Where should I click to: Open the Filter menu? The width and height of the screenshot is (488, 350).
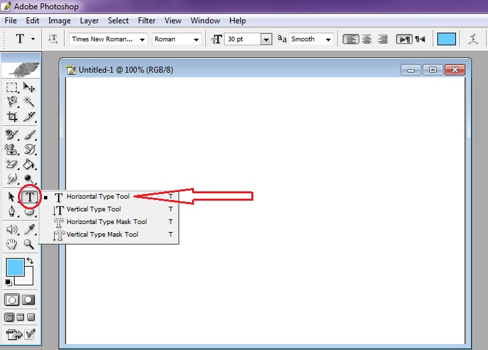point(147,21)
